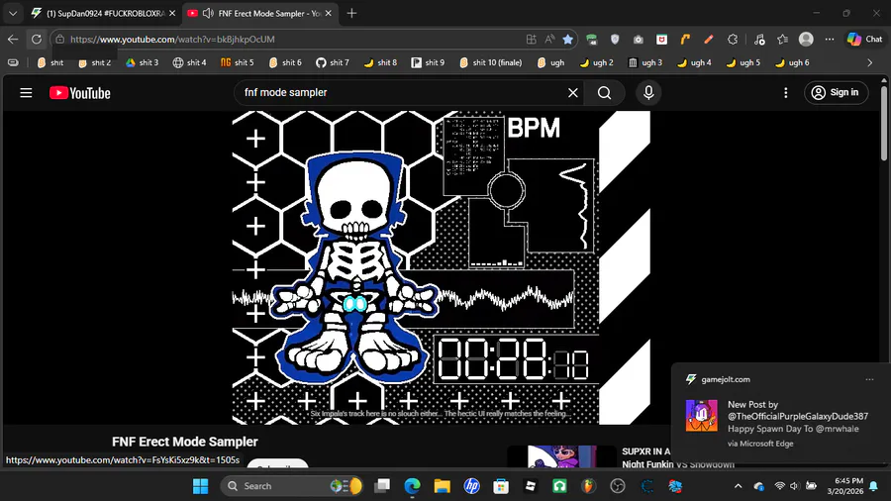Open the 'shit 4' bookmark
The width and height of the screenshot is (891, 501).
coord(190,62)
